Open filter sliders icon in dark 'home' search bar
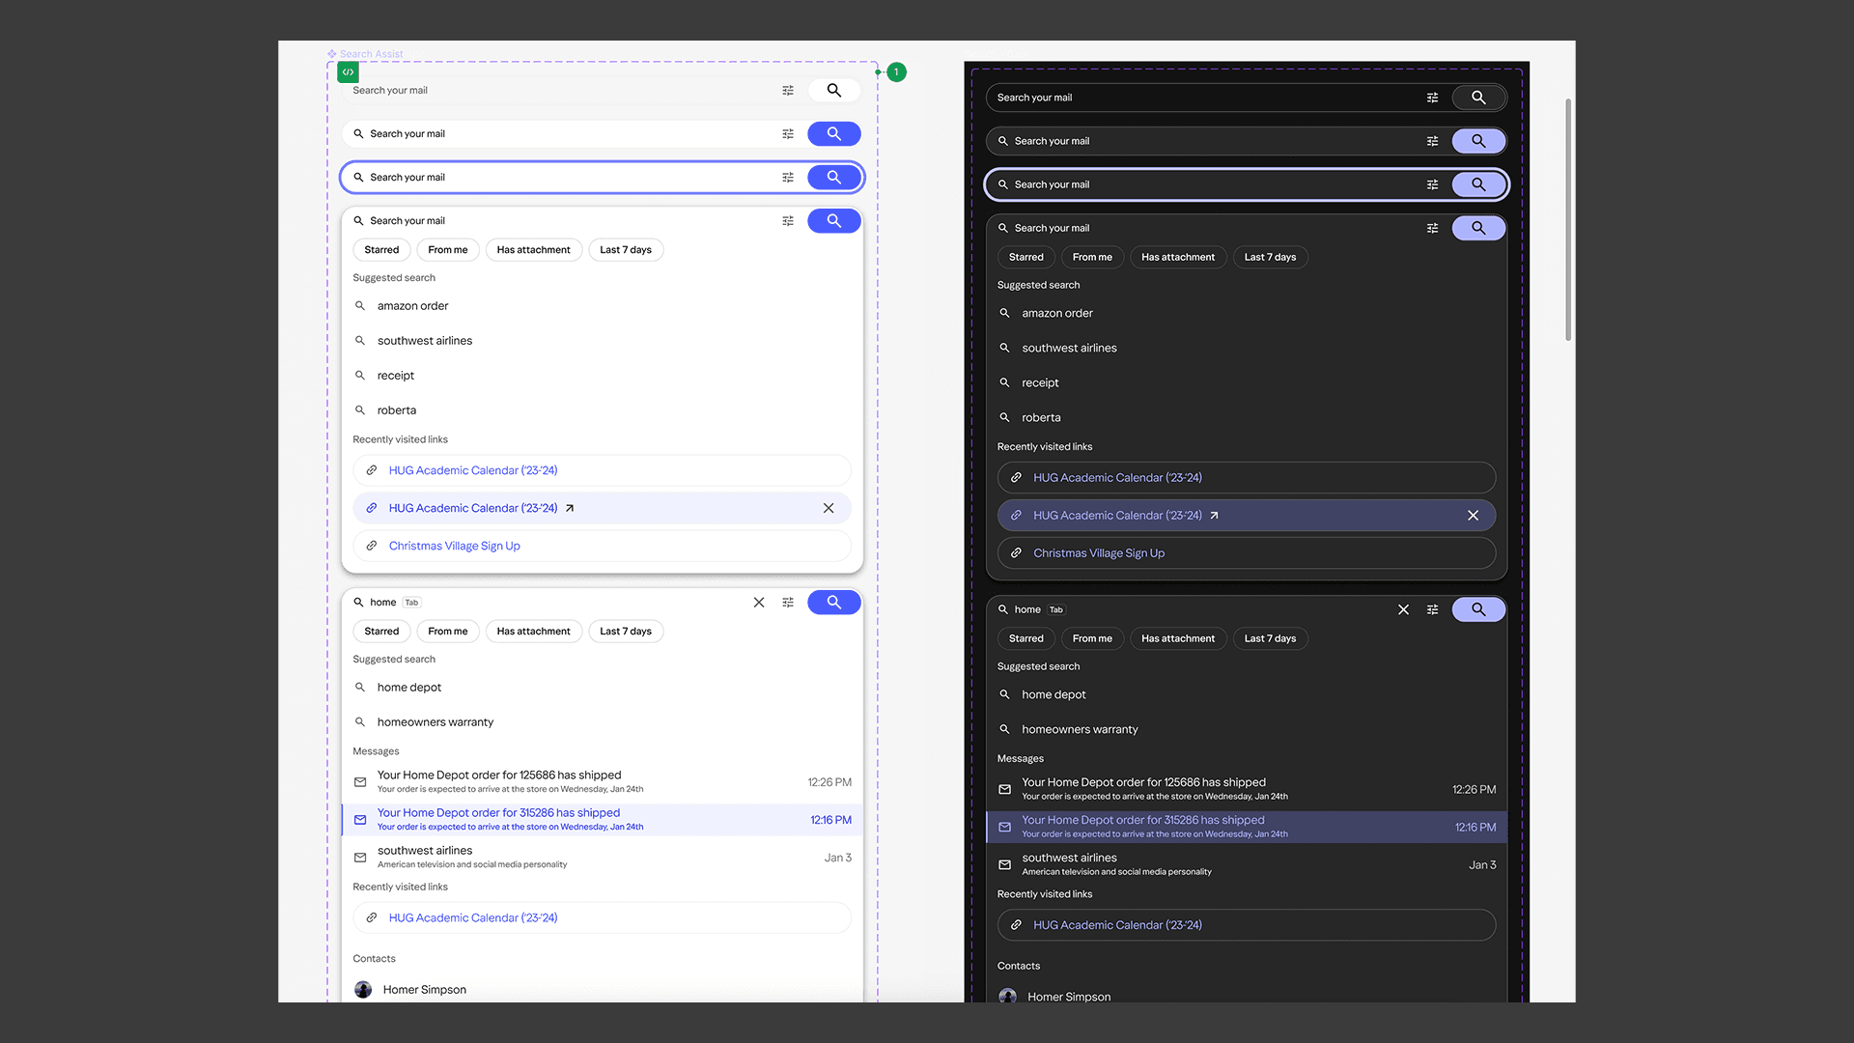The height and width of the screenshot is (1043, 1854). click(1432, 610)
